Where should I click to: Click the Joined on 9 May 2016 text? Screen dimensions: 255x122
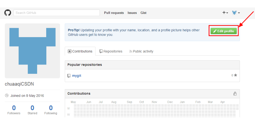(x=27, y=96)
